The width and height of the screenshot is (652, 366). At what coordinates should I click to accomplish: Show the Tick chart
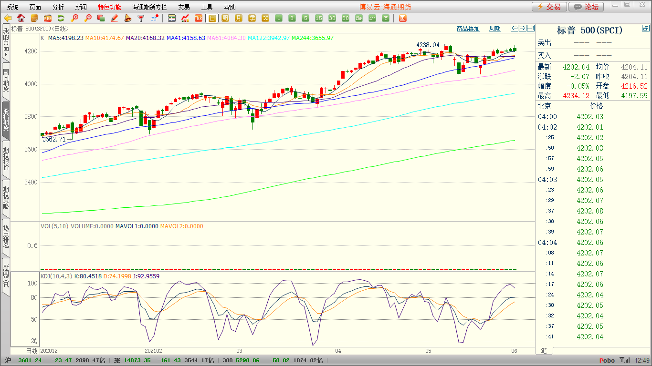pos(199,18)
